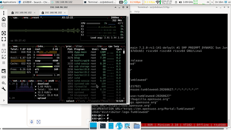Select the systemd process with pid 1

pos(94,55)
